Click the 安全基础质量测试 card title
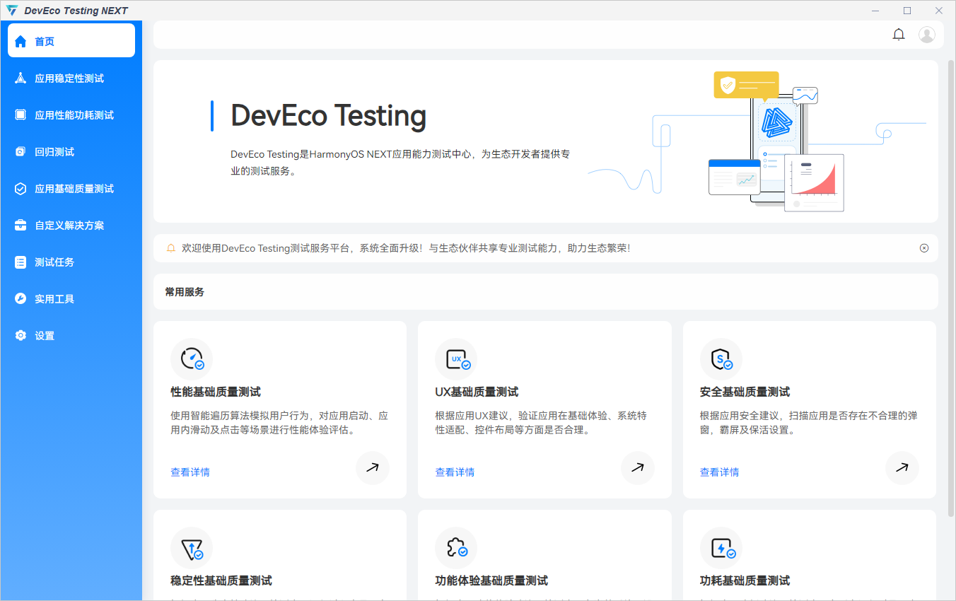 coord(745,392)
